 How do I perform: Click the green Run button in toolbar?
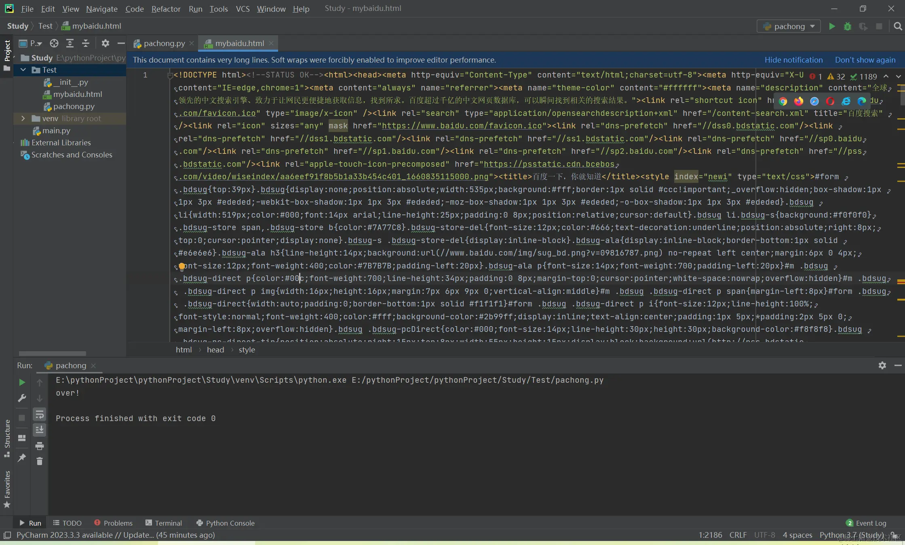(x=831, y=26)
